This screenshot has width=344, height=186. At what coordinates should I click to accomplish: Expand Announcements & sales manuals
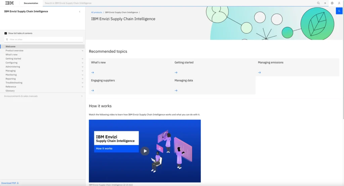click(x=82, y=96)
